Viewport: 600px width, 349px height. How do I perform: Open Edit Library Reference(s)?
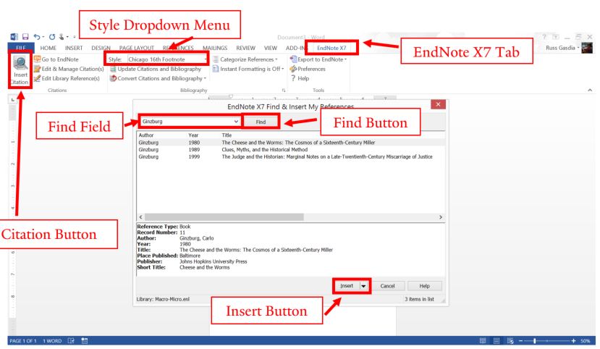tap(67, 78)
